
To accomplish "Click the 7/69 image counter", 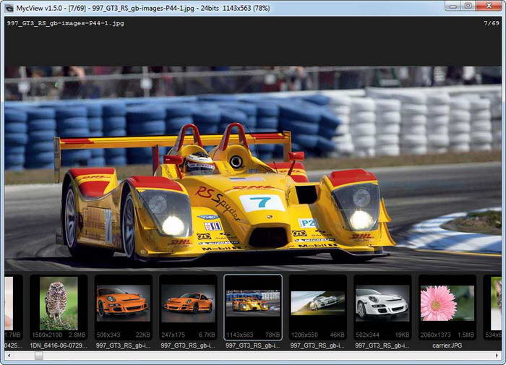I will pos(491,23).
